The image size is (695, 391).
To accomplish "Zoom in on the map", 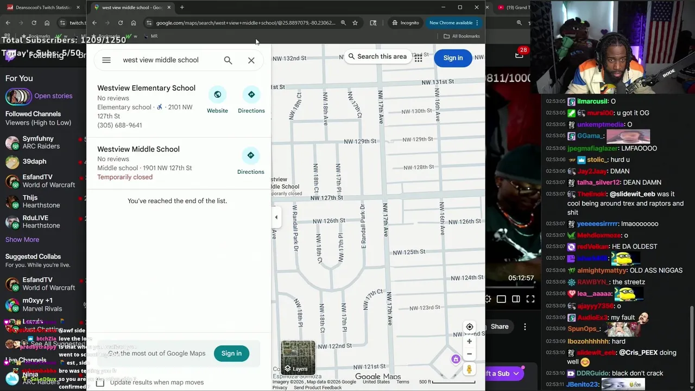I will (x=470, y=342).
